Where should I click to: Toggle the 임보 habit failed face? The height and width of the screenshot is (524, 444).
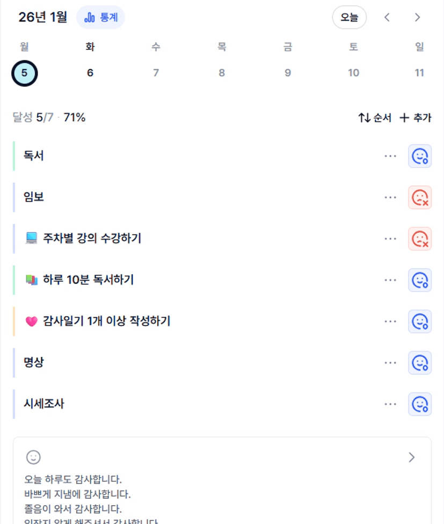(x=419, y=197)
